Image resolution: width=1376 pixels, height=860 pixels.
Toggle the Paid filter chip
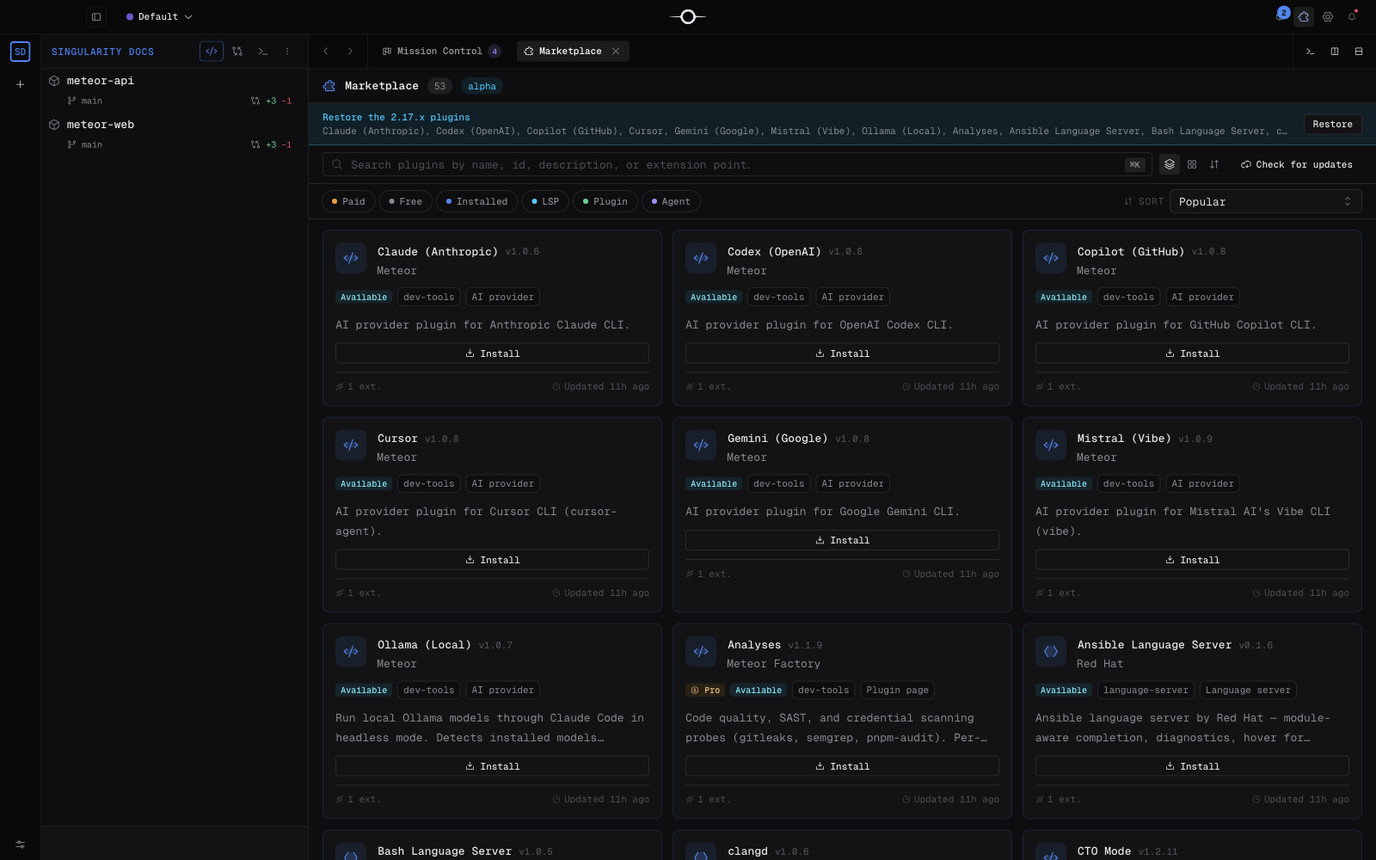pos(348,201)
